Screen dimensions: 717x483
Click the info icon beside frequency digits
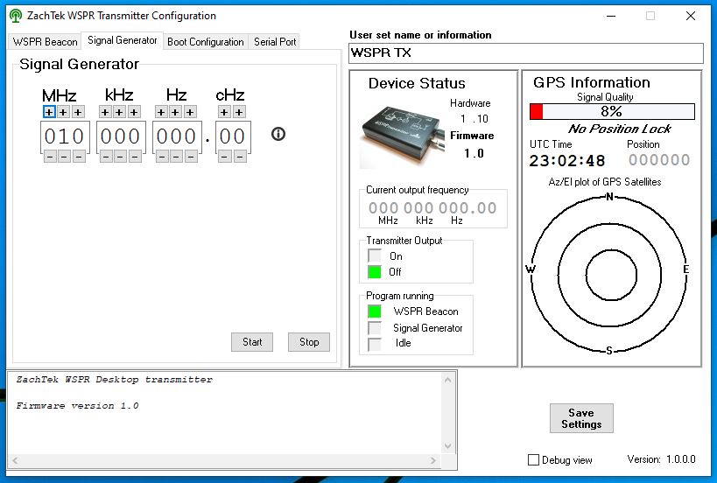[x=278, y=134]
